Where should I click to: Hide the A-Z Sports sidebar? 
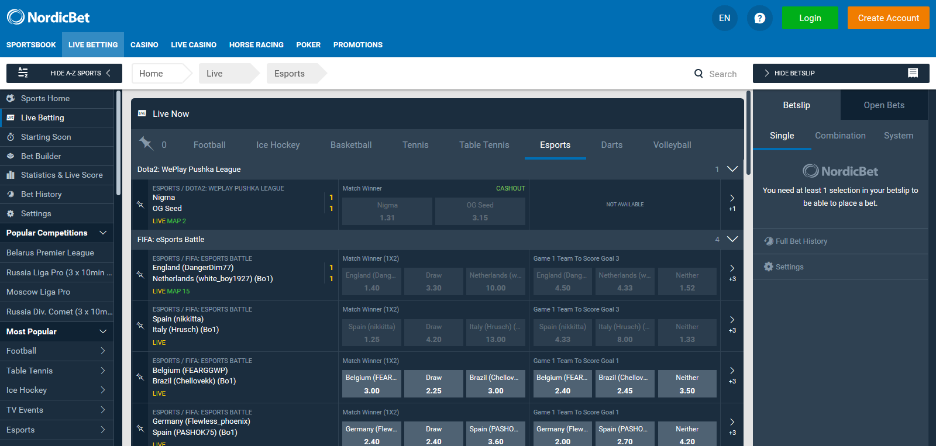tap(64, 73)
